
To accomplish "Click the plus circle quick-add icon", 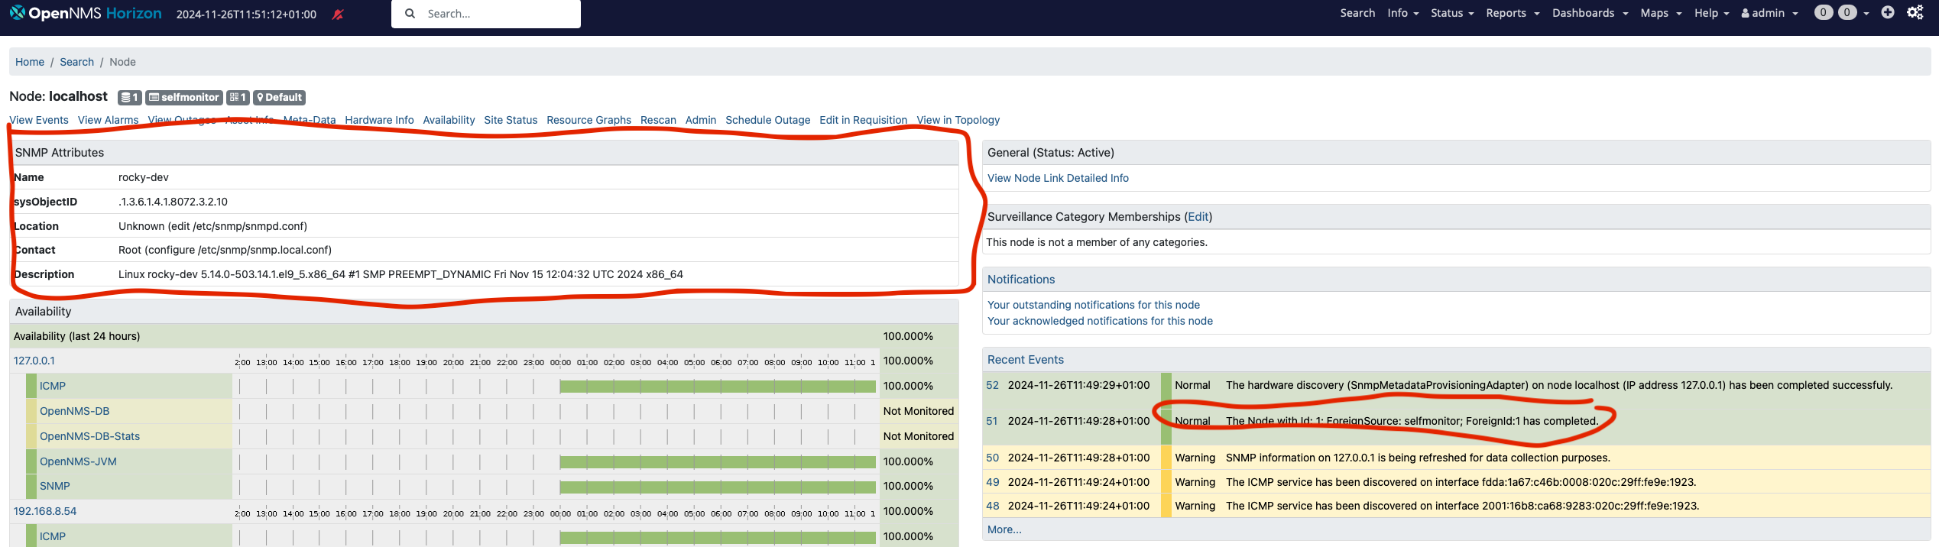I will tap(1887, 12).
